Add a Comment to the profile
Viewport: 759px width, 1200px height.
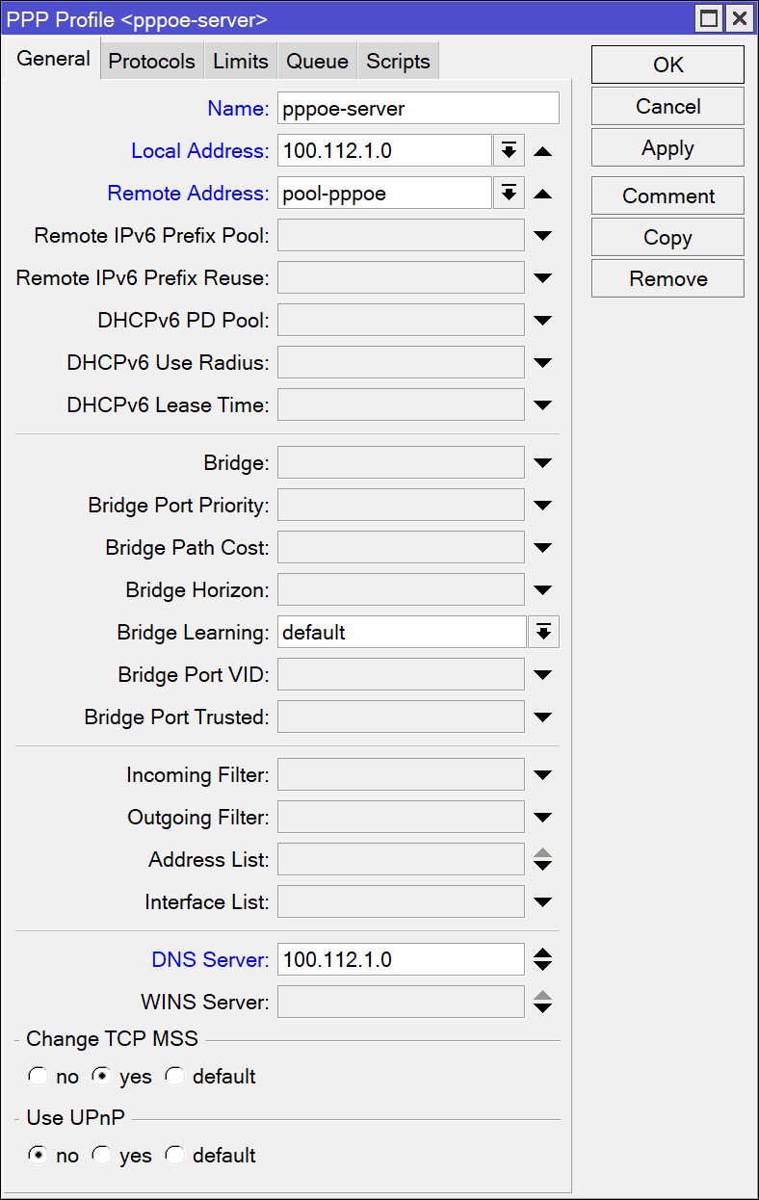(x=667, y=196)
